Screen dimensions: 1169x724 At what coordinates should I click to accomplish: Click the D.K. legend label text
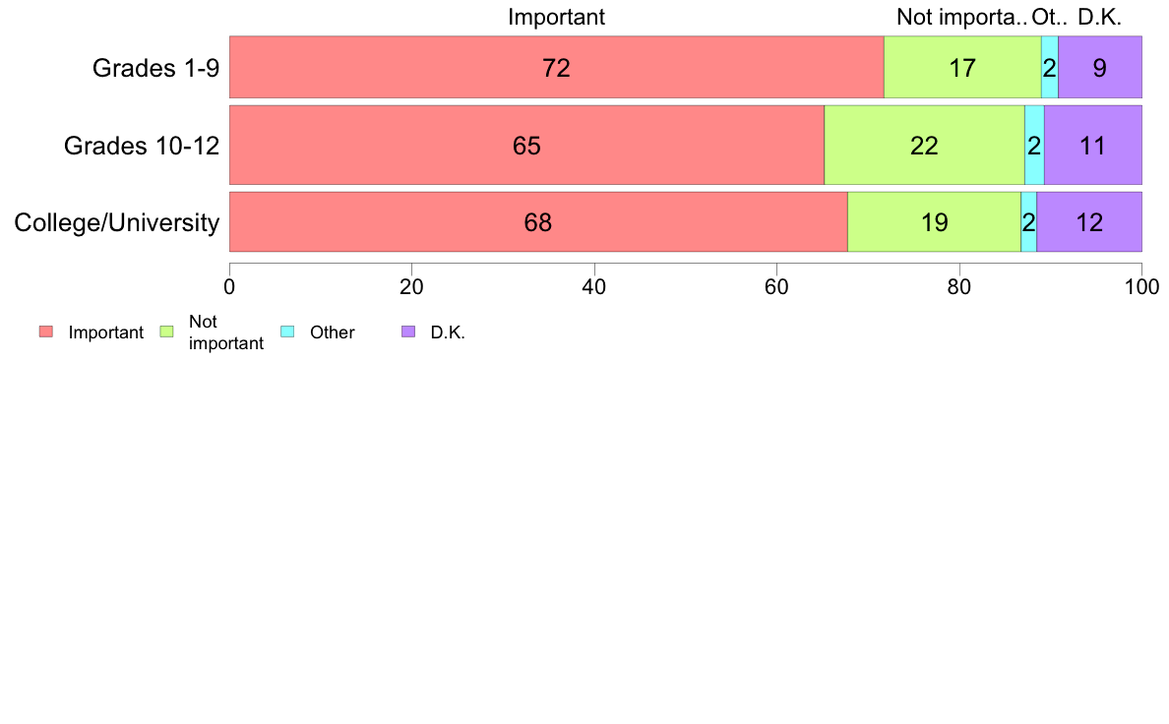pyautogui.click(x=448, y=332)
